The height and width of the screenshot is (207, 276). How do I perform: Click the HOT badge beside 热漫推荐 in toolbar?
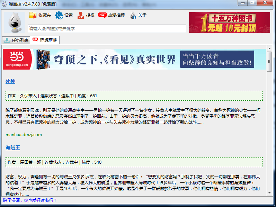(x=103, y=15)
